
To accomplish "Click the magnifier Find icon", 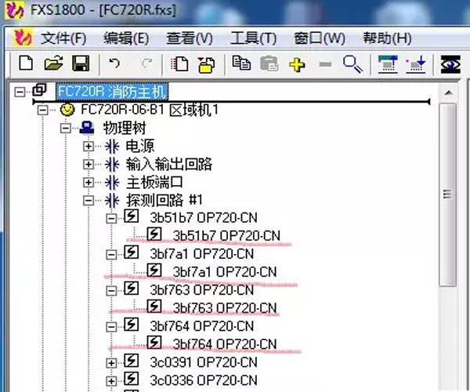I will click(352, 64).
